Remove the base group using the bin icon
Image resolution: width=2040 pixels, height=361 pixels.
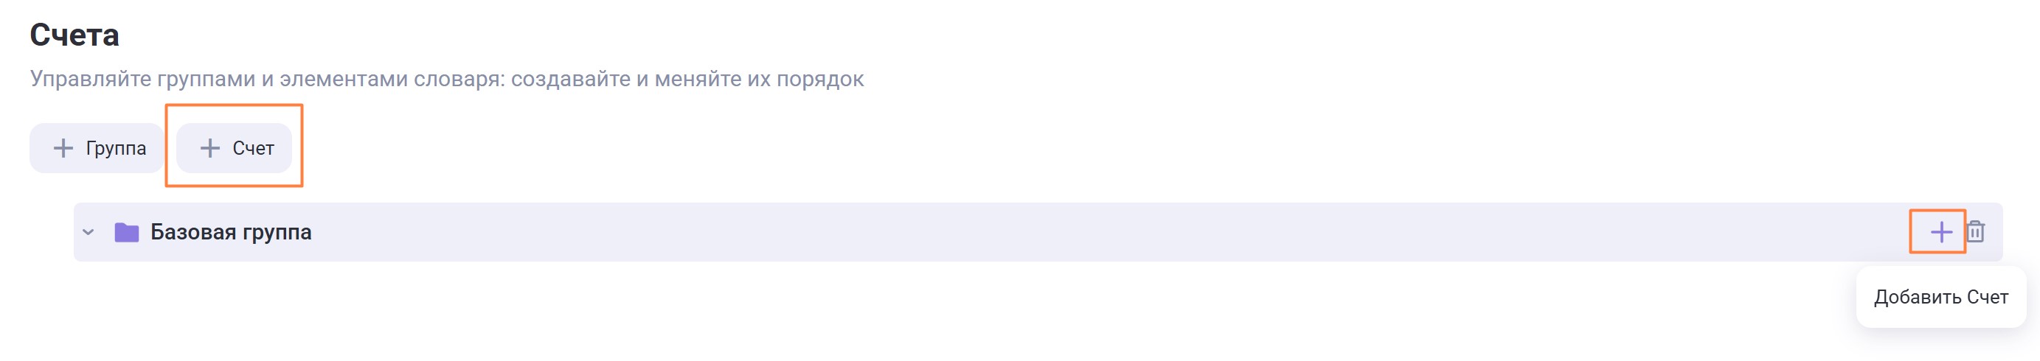click(1976, 232)
